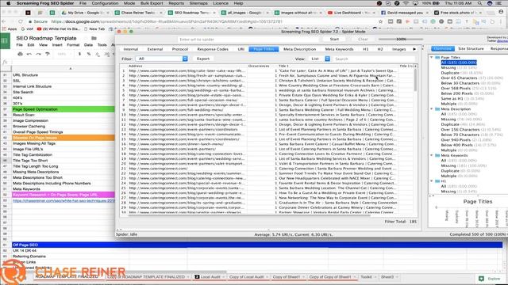Open the Sheets Insert menu
The image size is (508, 285).
pyautogui.click(x=57, y=45)
